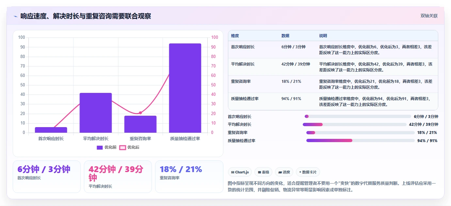Click the 平均解决时长 table row name
451x206 pixels.
tap(243, 64)
